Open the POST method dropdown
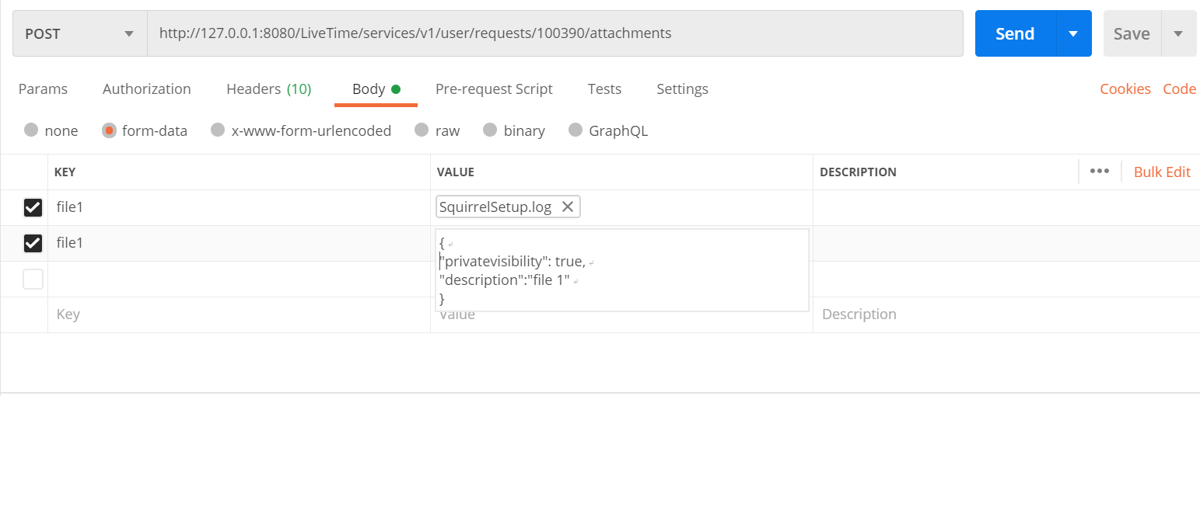The width and height of the screenshot is (1200, 514). pyautogui.click(x=79, y=33)
